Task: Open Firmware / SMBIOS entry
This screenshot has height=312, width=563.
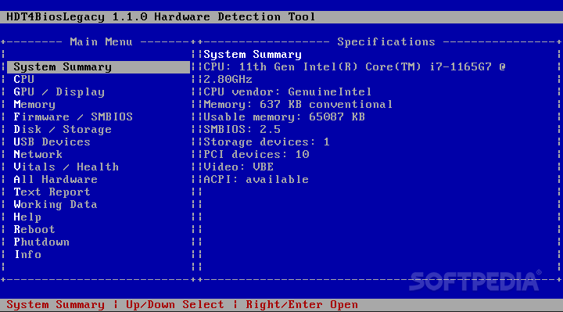Action: 74,117
